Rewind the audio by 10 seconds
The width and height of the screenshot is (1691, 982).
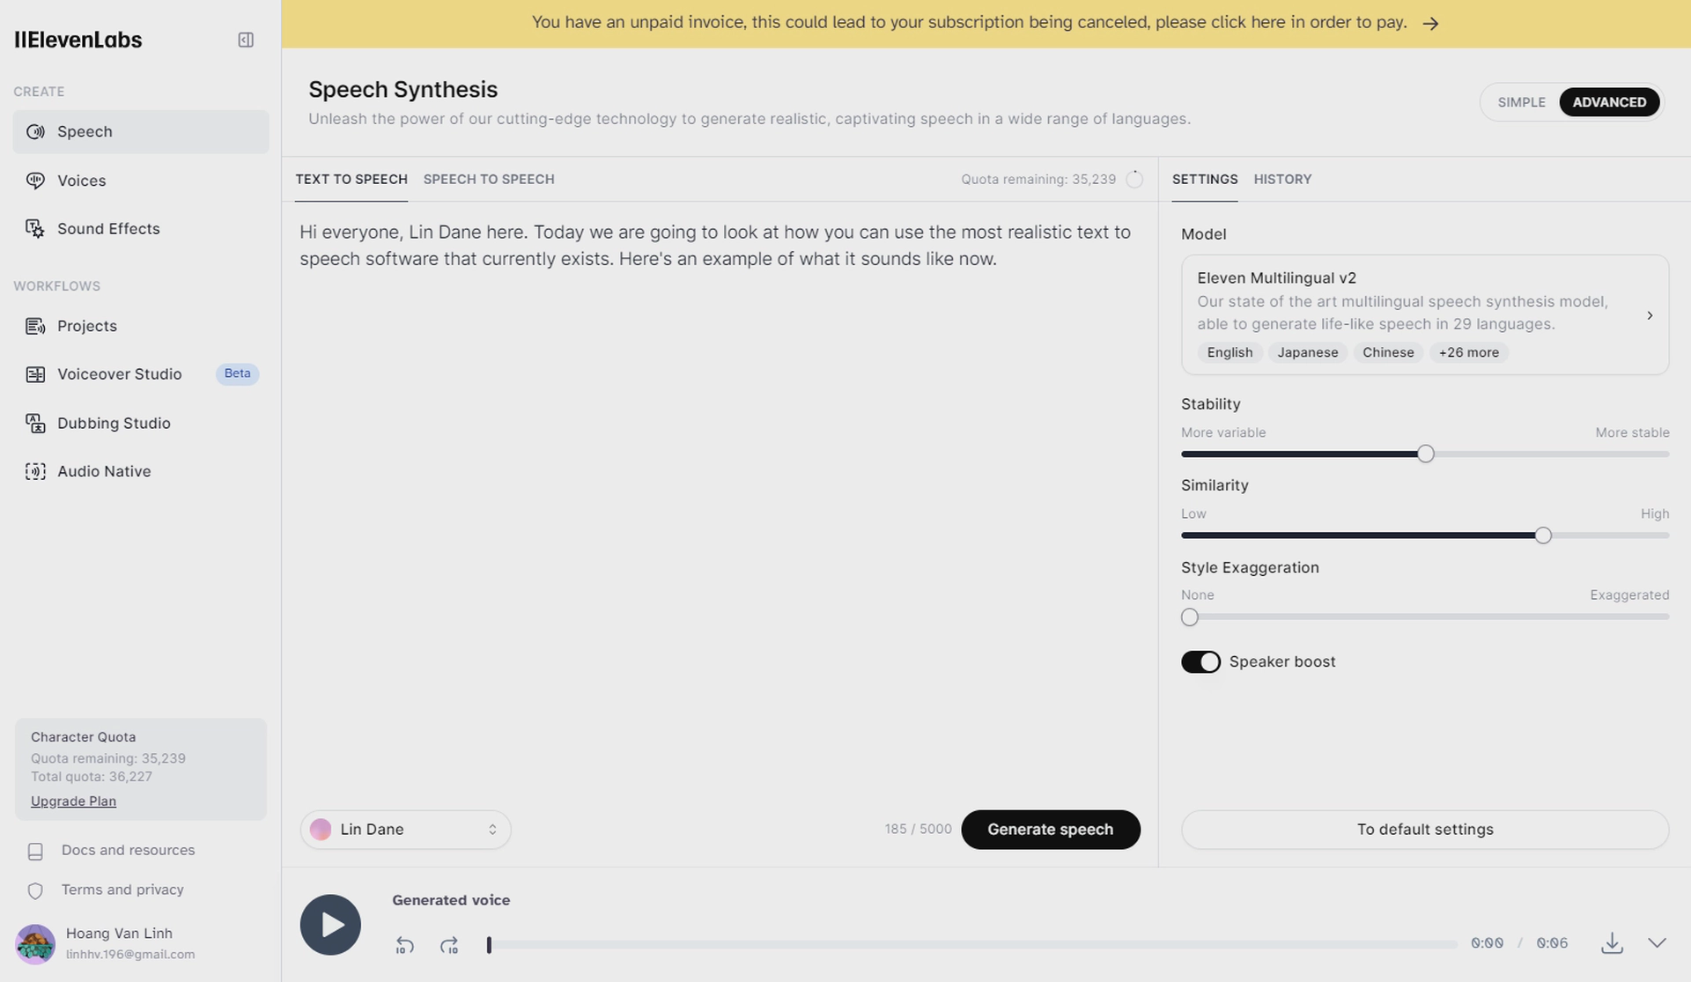[x=404, y=945]
